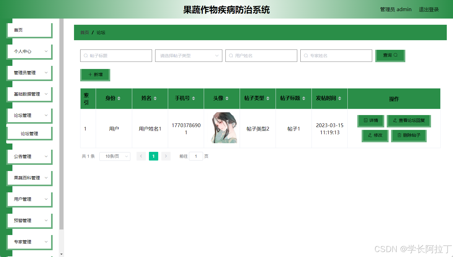The image size is (453, 257).
Task: Open the 用户管理 sidebar menu
Action: (29, 199)
